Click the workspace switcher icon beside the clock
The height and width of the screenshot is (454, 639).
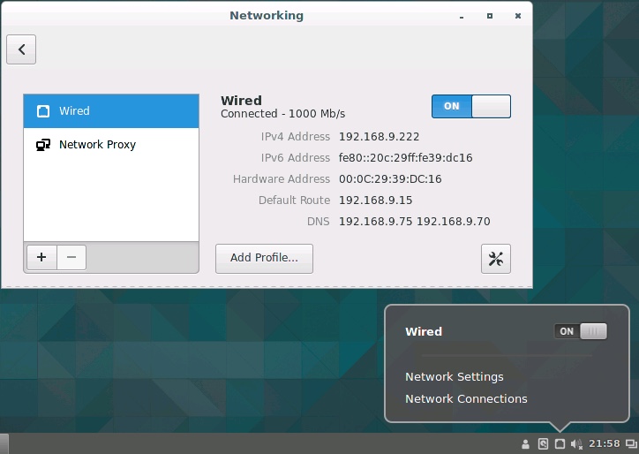630,444
